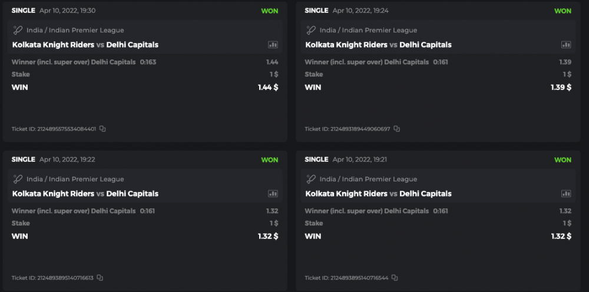Viewport: 589px width, 292px height.
Task: Click the cricket sport icon on the 19:22 ticket
Action: tap(18, 179)
